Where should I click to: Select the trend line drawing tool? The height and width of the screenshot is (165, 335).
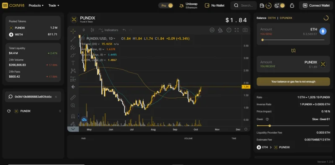[x=73, y=39]
